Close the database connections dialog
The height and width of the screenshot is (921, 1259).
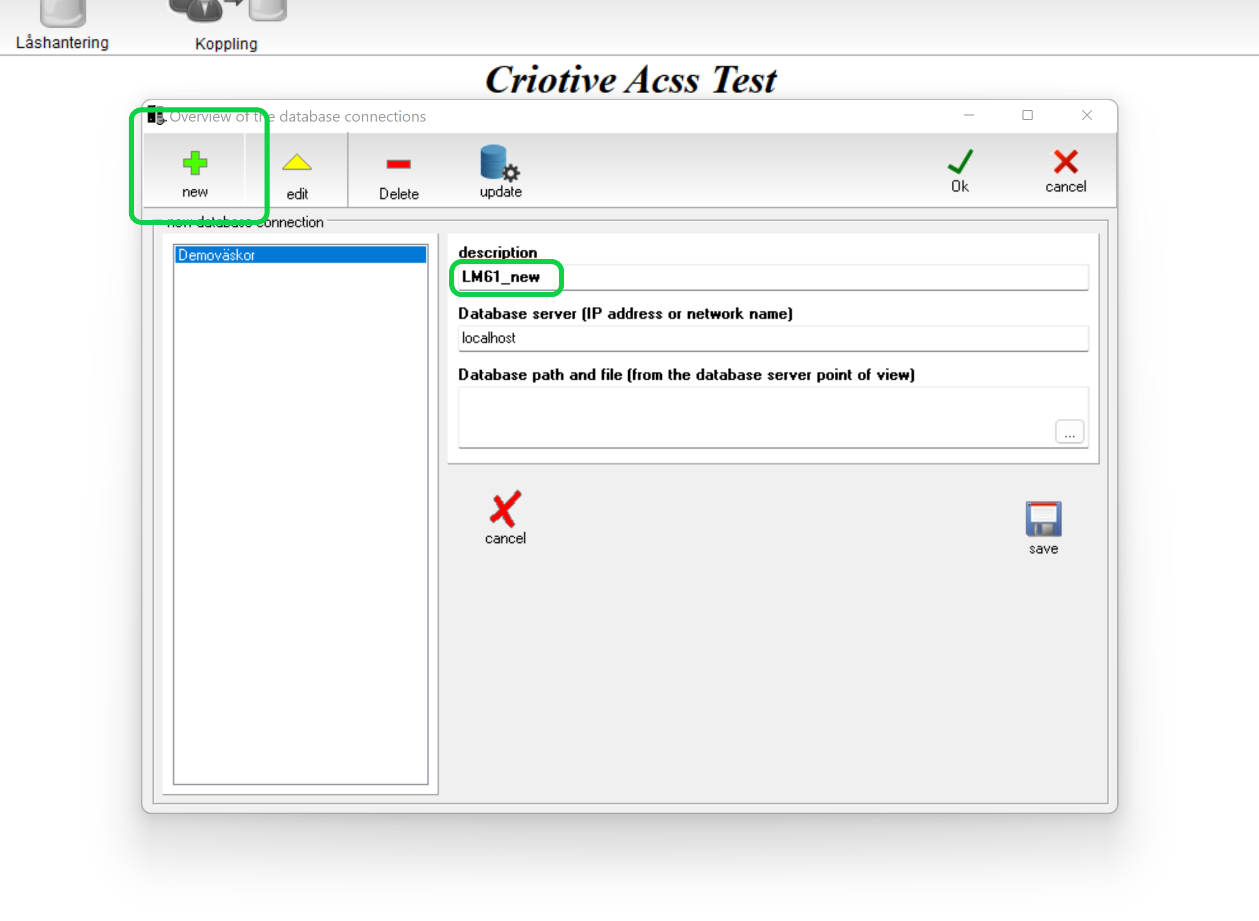(1086, 116)
